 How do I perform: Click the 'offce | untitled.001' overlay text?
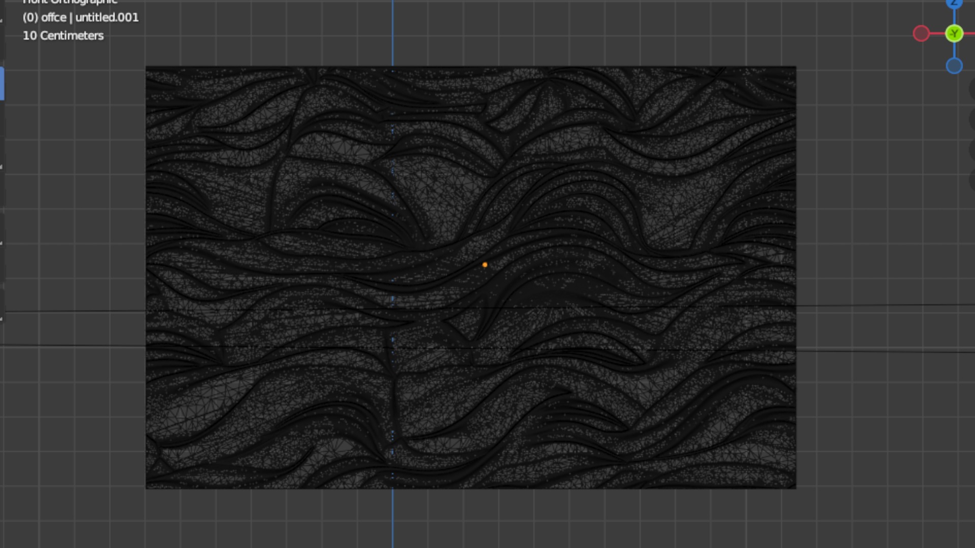(x=80, y=18)
